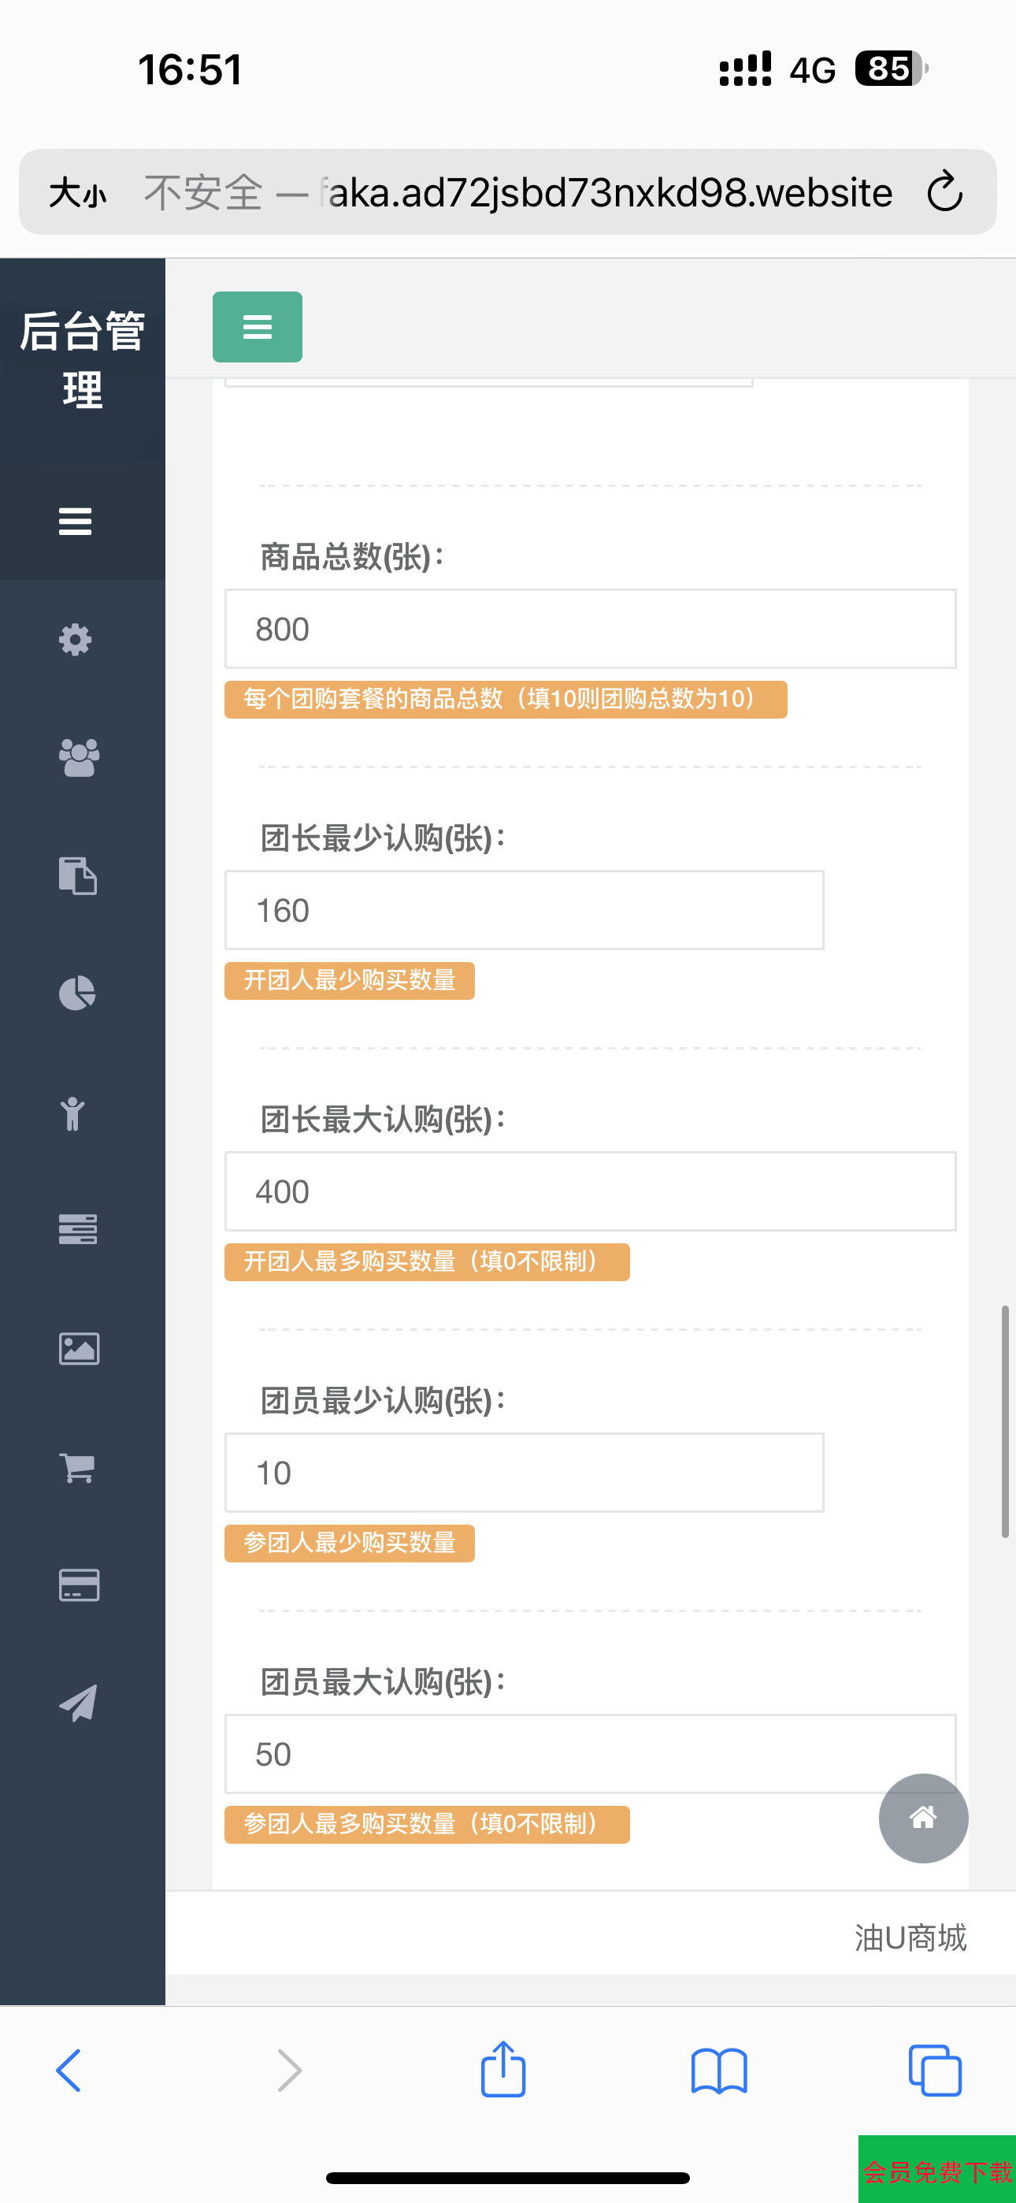Reload the page with refresh icon

(x=945, y=191)
